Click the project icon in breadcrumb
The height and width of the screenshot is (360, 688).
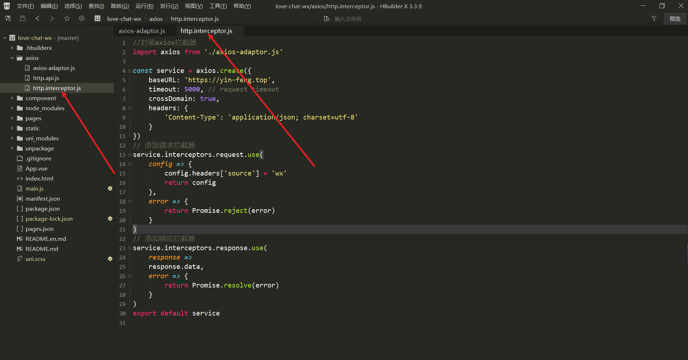pos(98,18)
